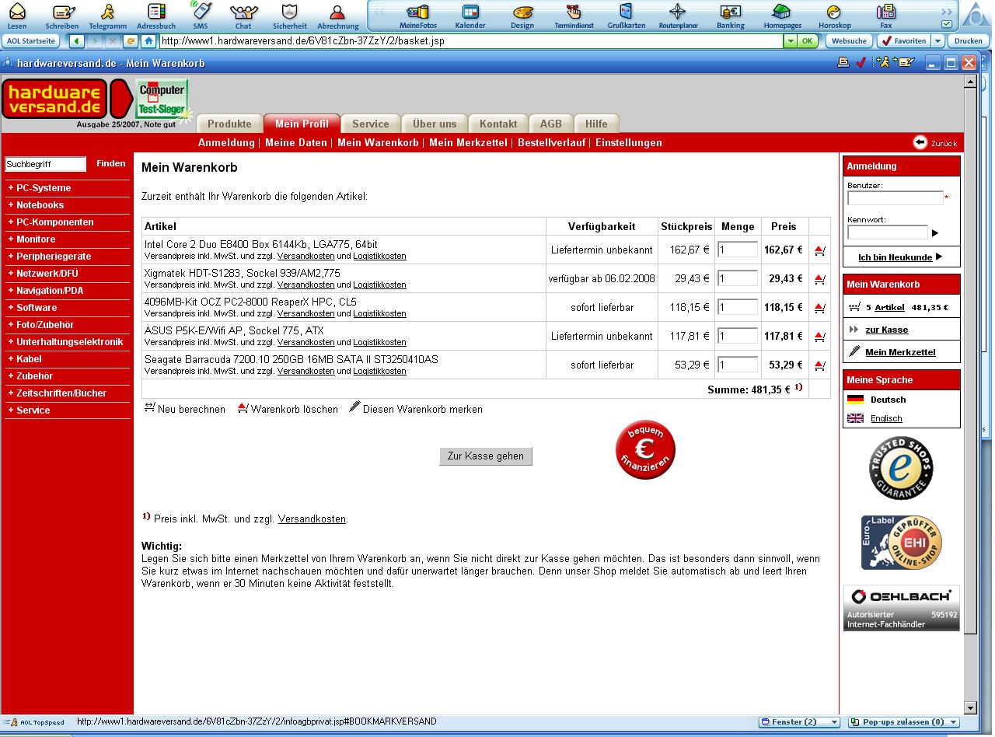Open MeineFotos icon

point(418,15)
